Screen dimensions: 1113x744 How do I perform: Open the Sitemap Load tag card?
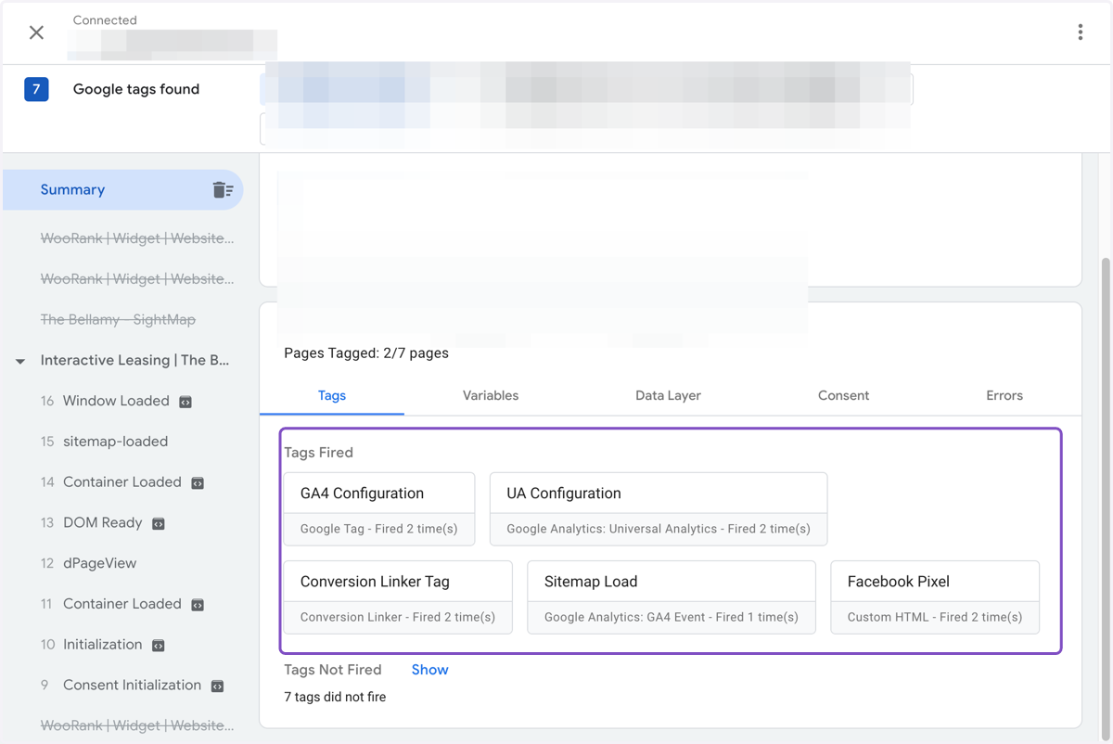(672, 597)
